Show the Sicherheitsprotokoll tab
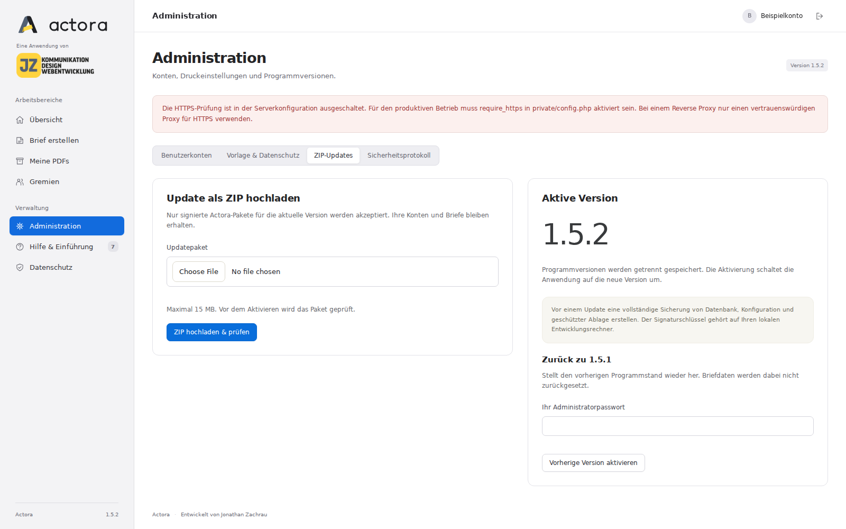 coord(399,156)
